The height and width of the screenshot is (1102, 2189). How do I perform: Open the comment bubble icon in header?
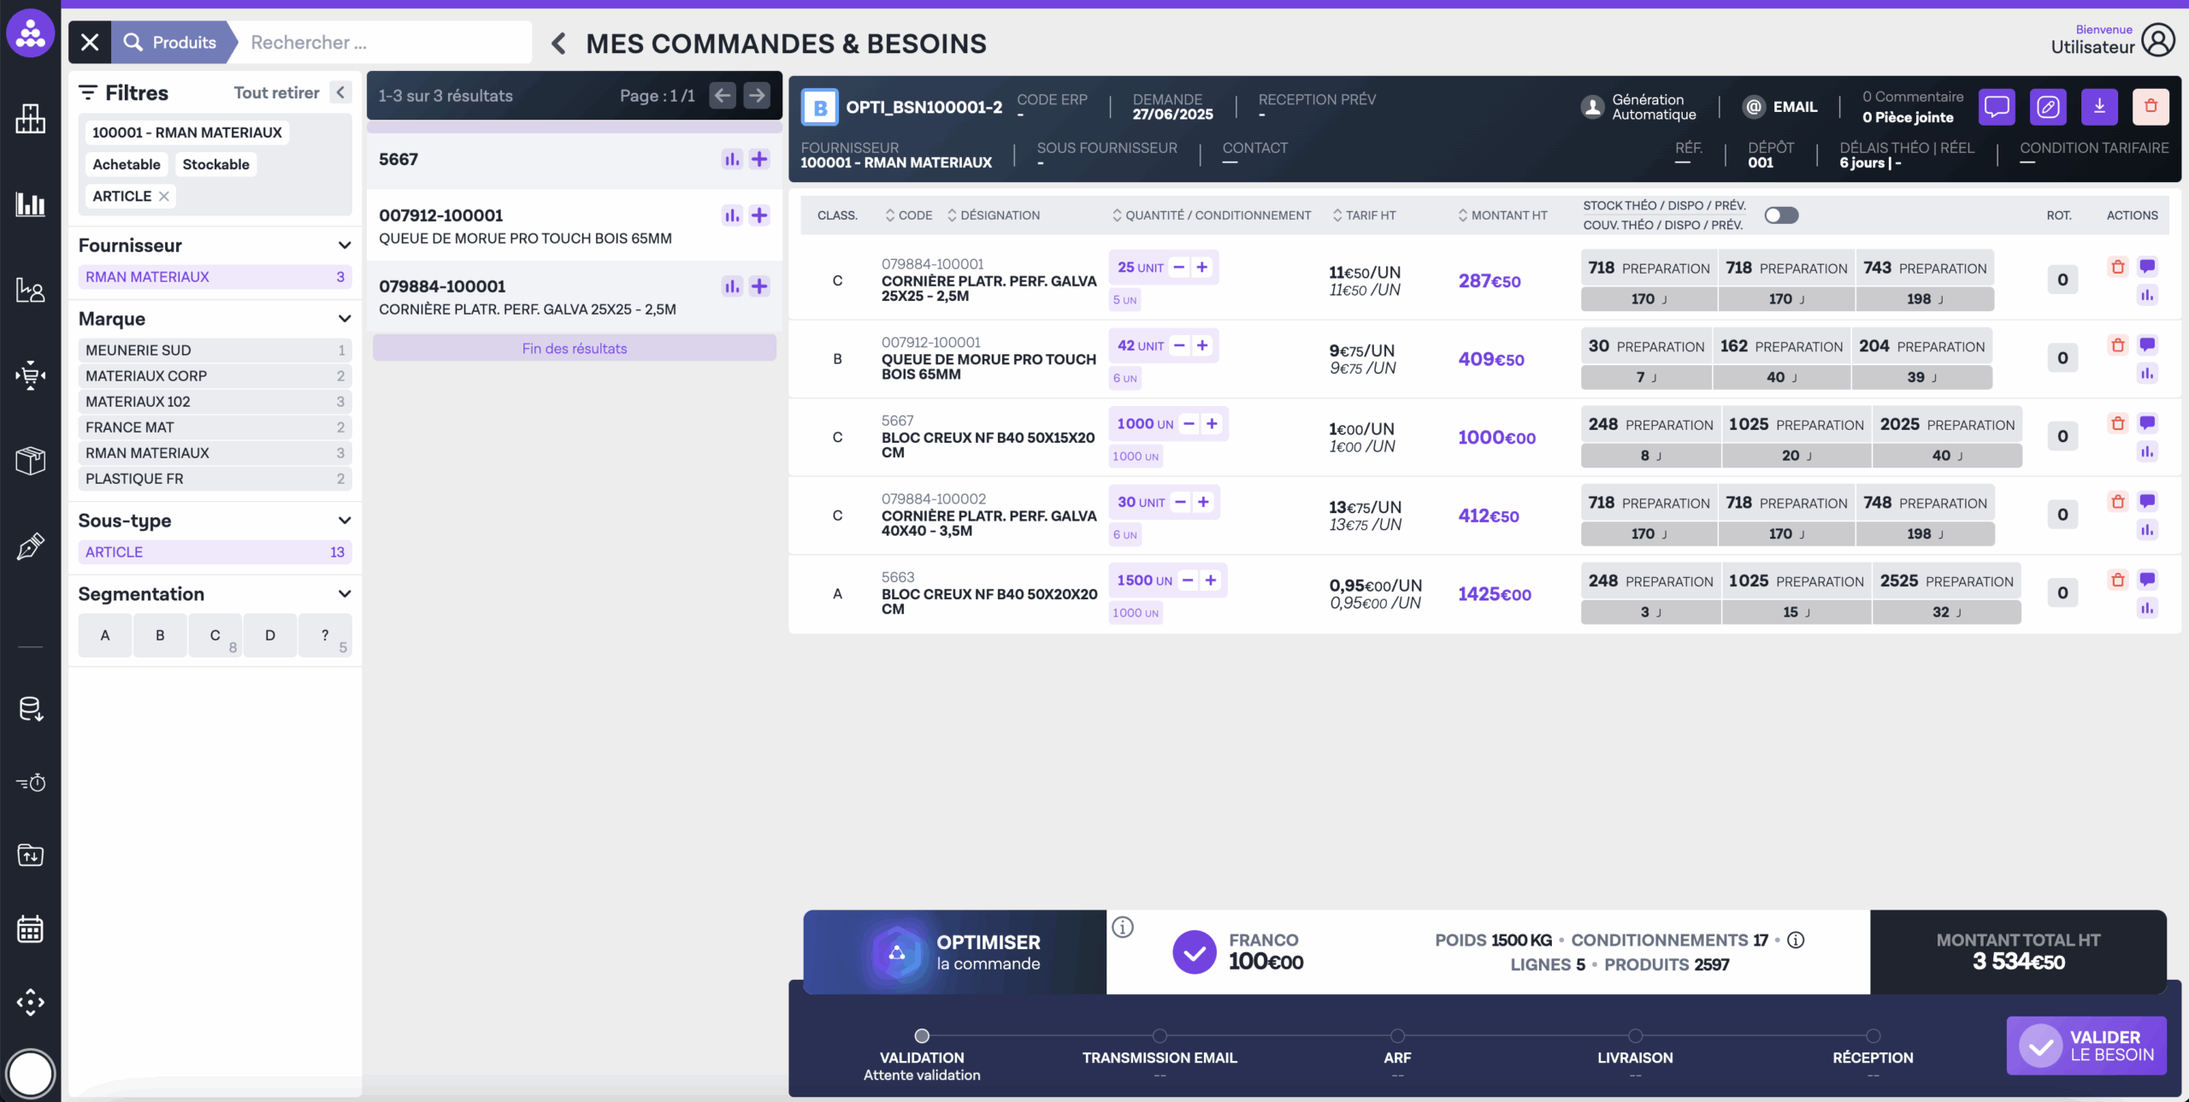[x=1996, y=107]
